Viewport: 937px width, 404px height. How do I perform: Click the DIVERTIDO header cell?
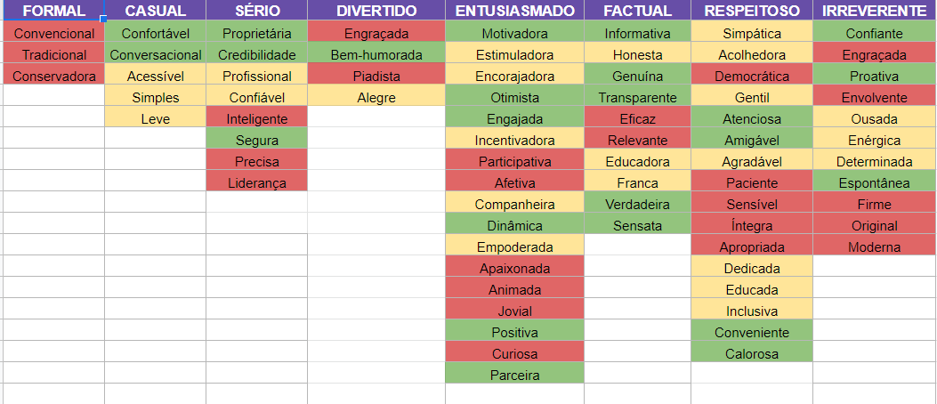click(376, 11)
